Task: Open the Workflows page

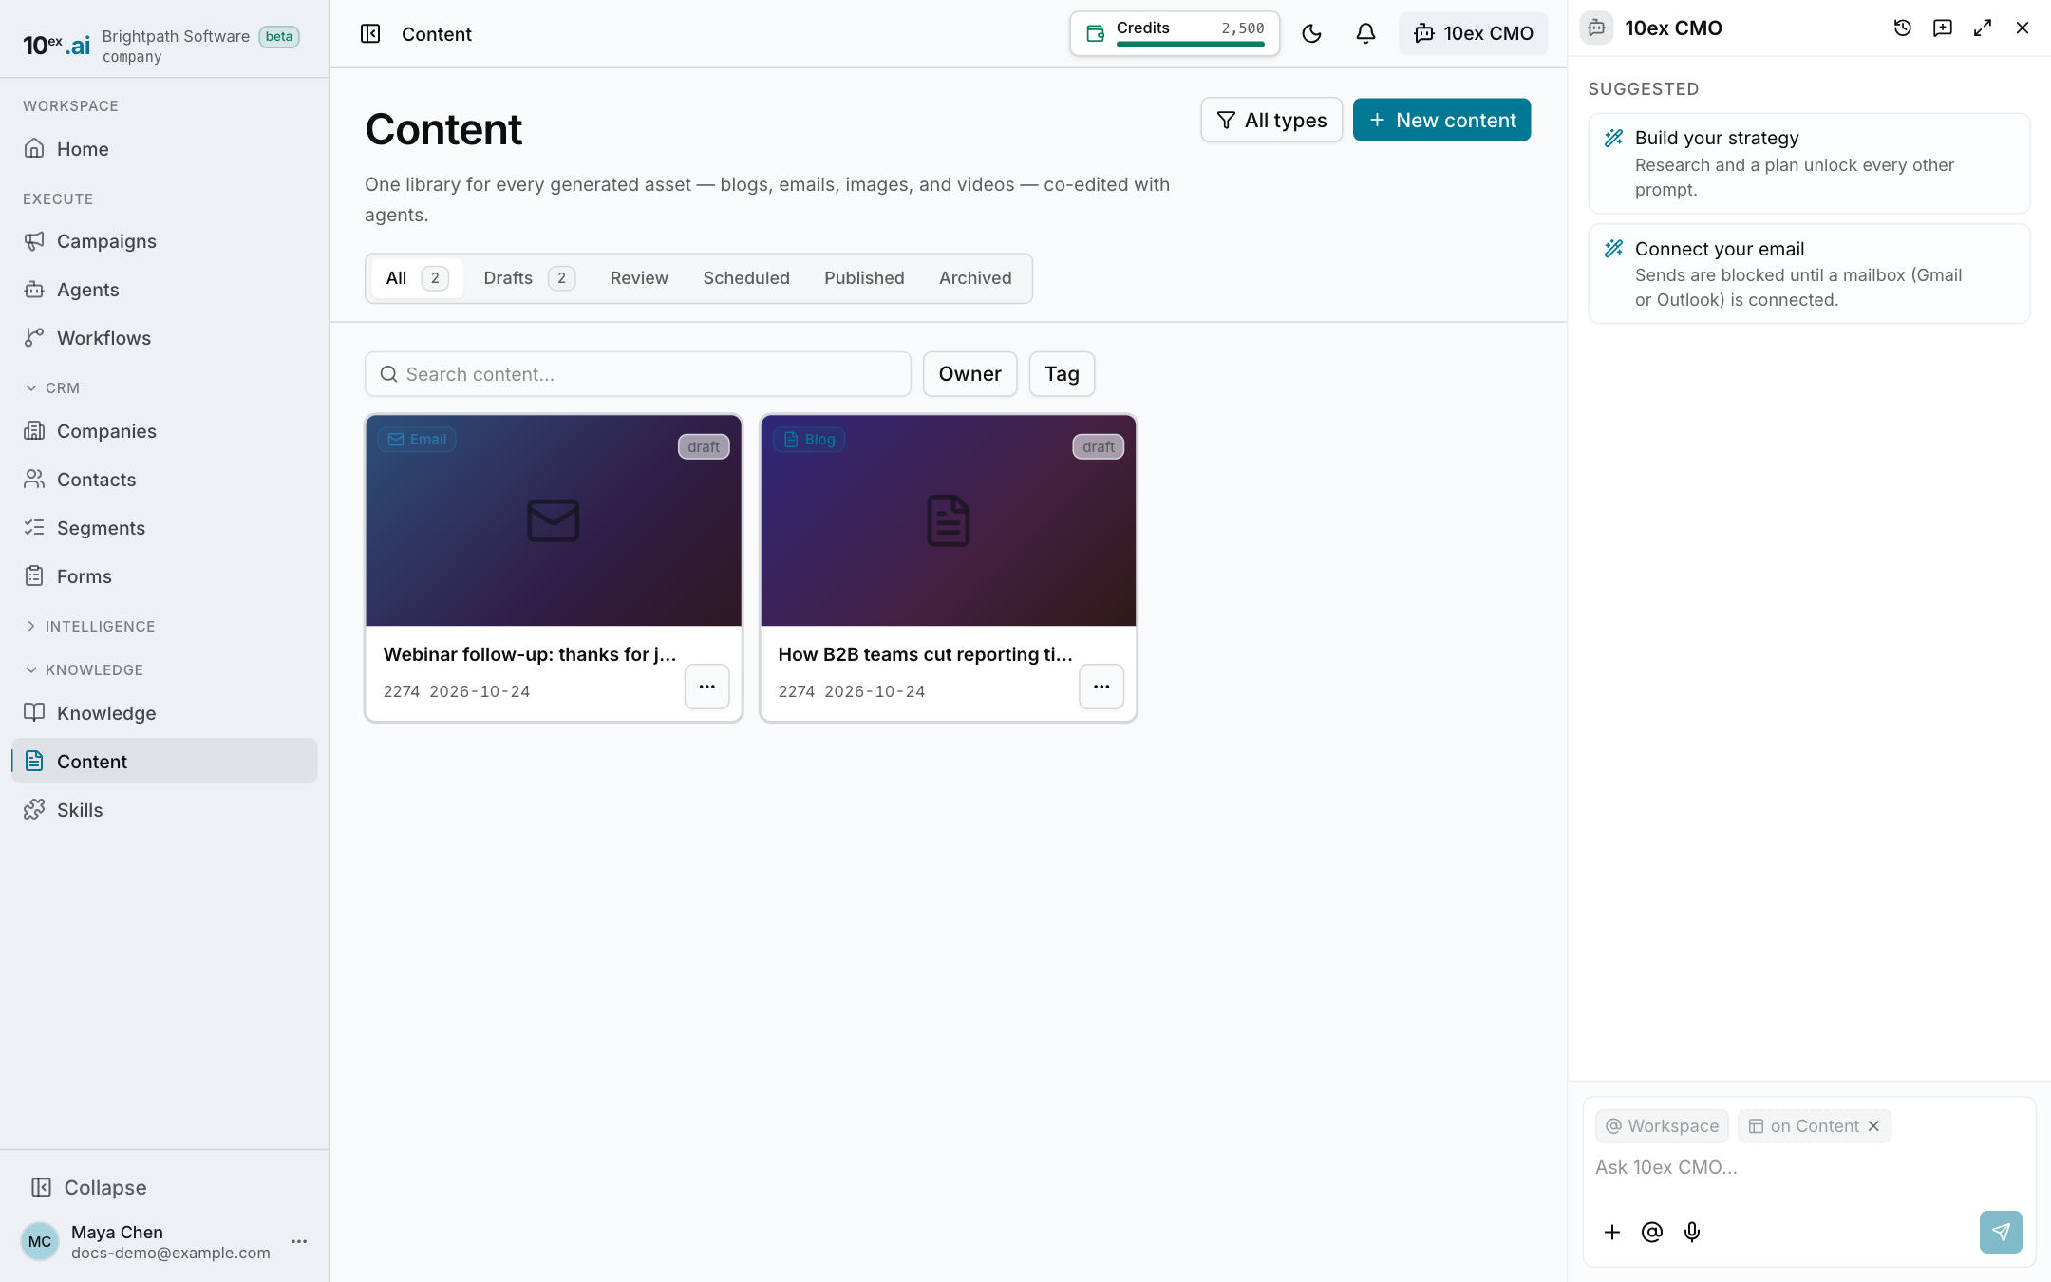Action: pyautogui.click(x=164, y=338)
